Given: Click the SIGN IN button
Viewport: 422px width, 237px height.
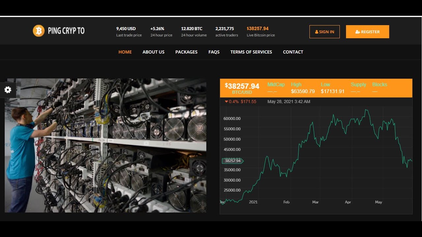Looking at the screenshot, I should 324,32.
